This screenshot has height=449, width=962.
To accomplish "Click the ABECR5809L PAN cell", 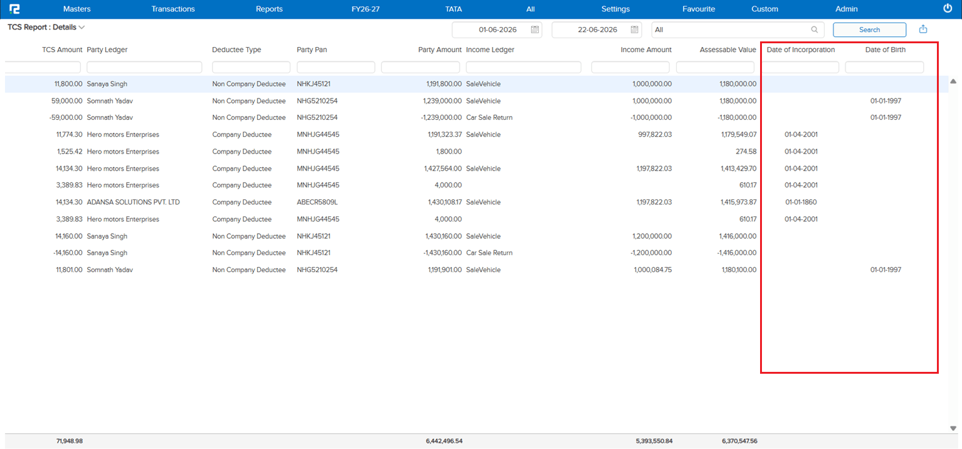I will tap(317, 202).
